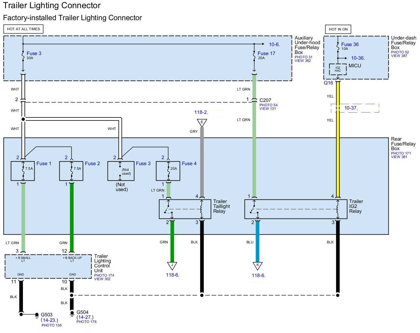The width and height of the screenshot is (420, 333).
Task: Open the 14-27. ground reference link
Action: (85, 317)
